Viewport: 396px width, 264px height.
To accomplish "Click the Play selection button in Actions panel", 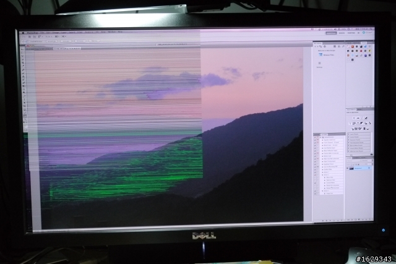I will point(330,220).
